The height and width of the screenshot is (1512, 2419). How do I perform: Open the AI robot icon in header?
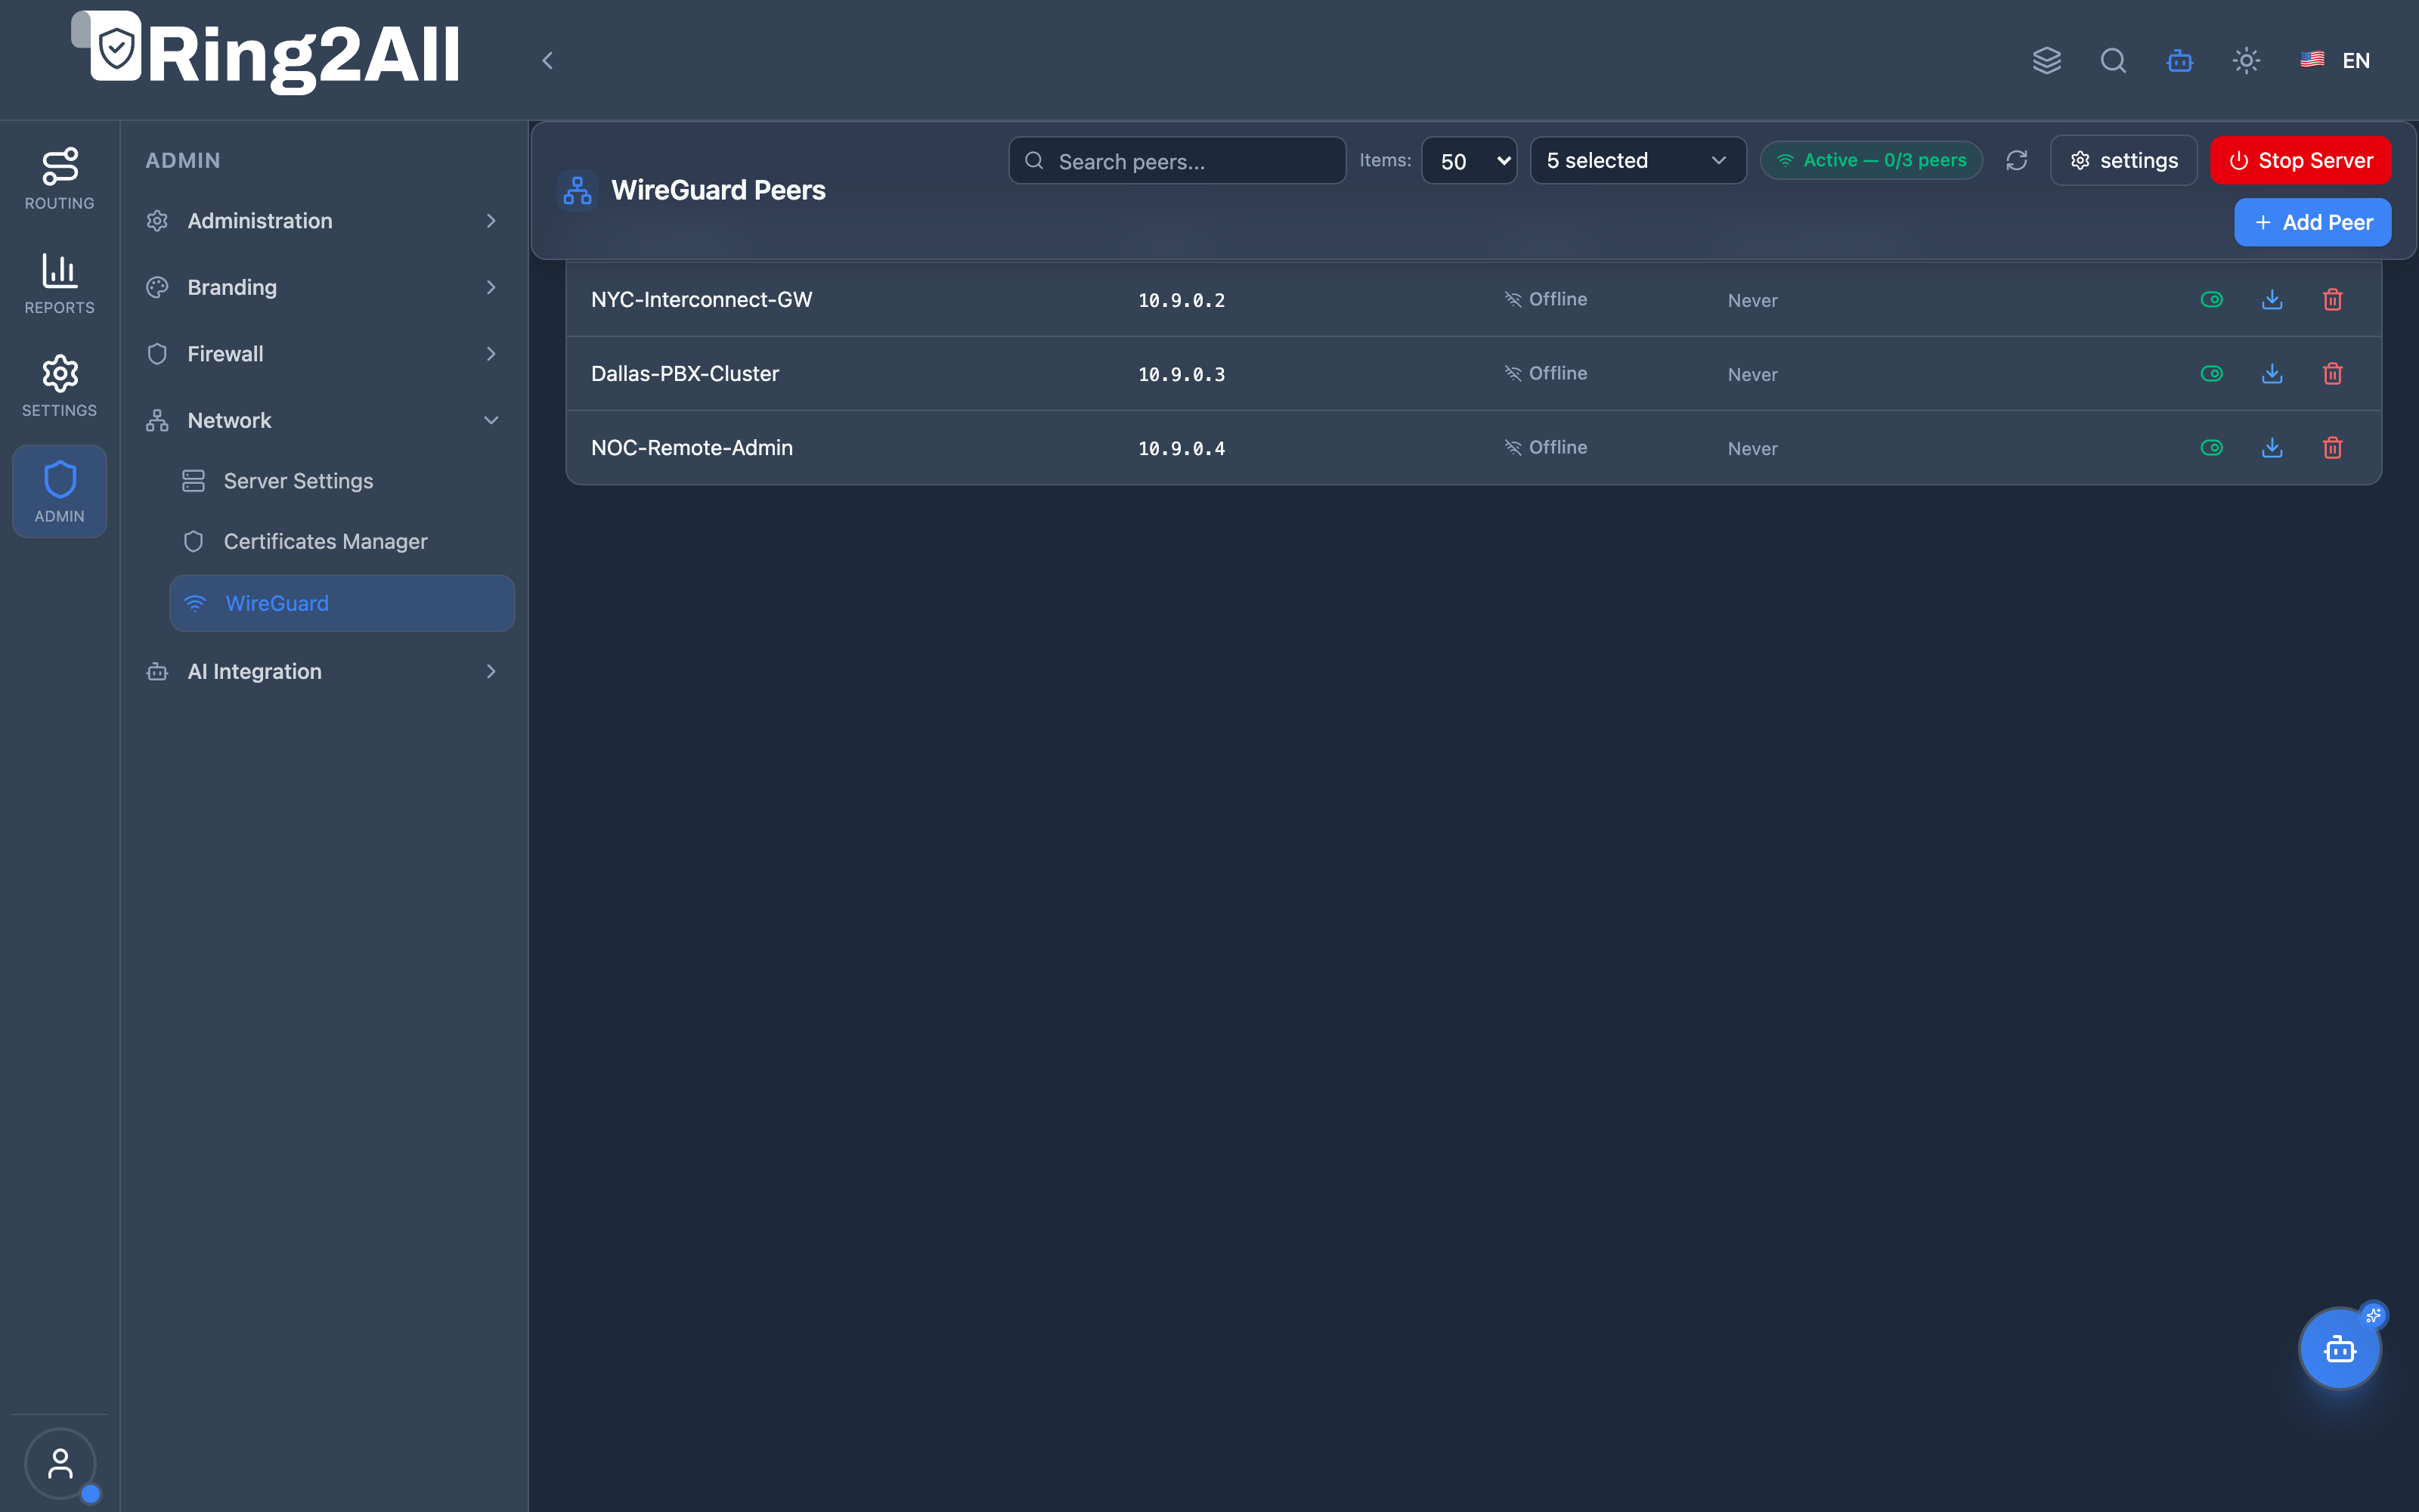[x=2180, y=61]
